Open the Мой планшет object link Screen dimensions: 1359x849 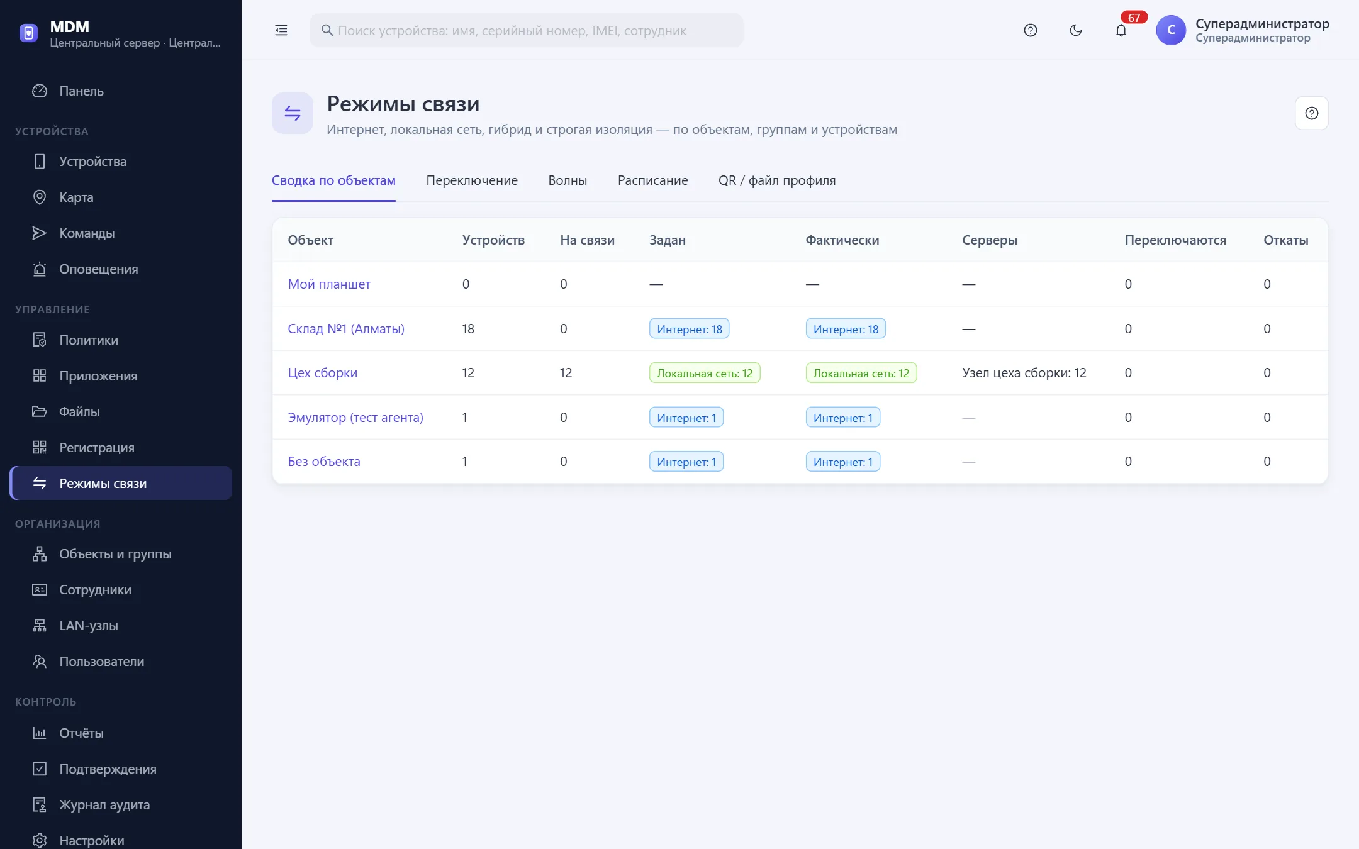pyautogui.click(x=329, y=284)
